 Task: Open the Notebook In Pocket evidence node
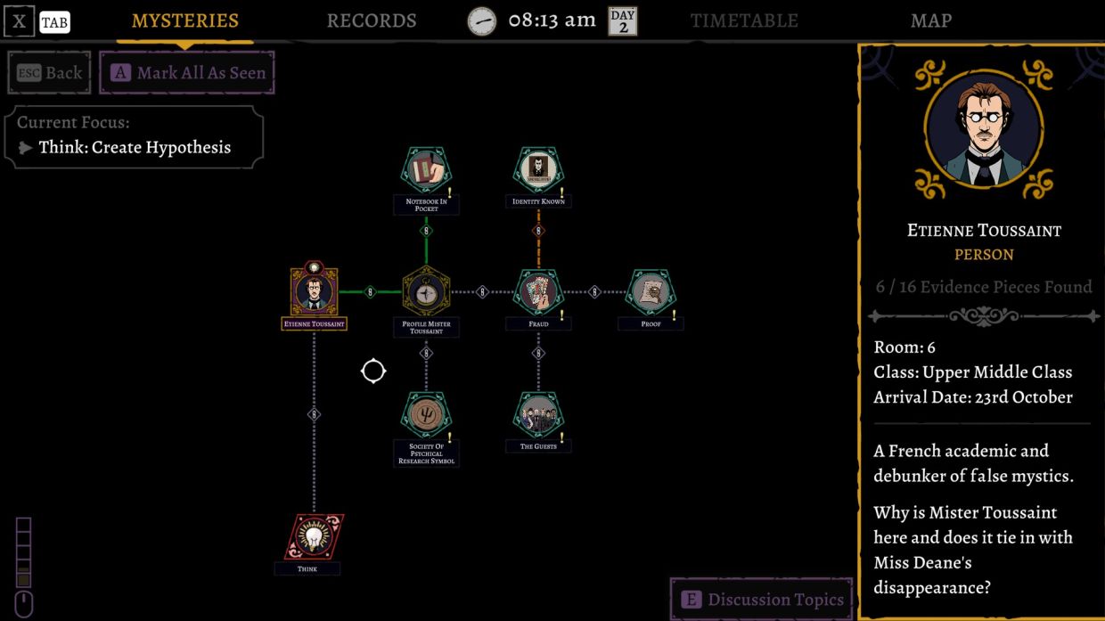coord(426,169)
